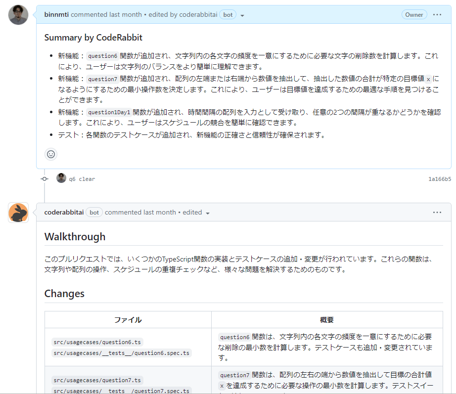
Task: Click the binnmti username link
Action: pyautogui.click(x=56, y=14)
